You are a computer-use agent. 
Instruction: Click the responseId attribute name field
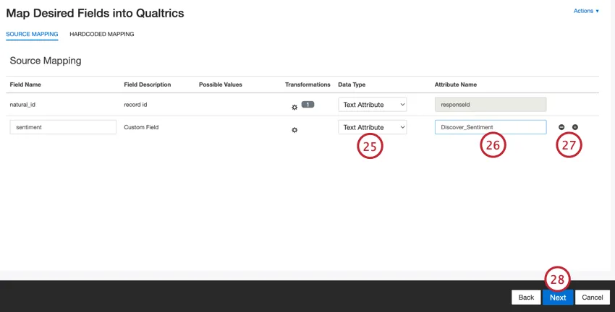pos(490,105)
